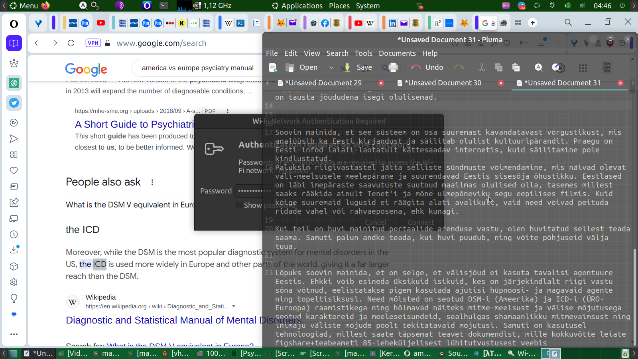Close the Unsaved Document 29 tab
This screenshot has width=638, height=359.
click(381, 83)
